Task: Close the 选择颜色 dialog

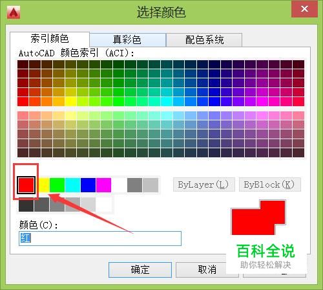Action: [304, 8]
